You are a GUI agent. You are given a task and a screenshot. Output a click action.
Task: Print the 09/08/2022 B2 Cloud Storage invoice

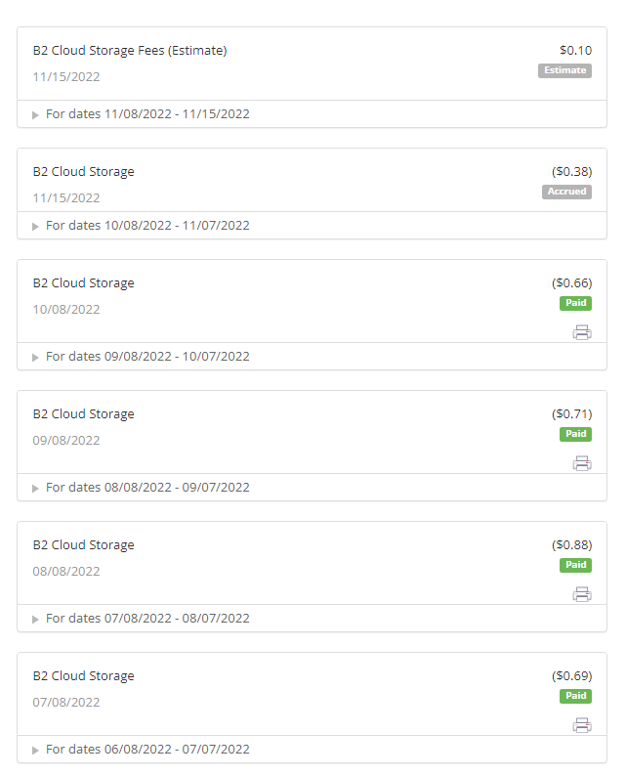coord(582,463)
